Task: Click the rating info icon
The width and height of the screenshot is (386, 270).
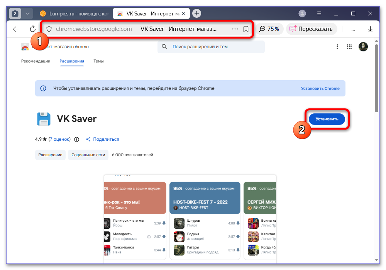Action: [76, 139]
